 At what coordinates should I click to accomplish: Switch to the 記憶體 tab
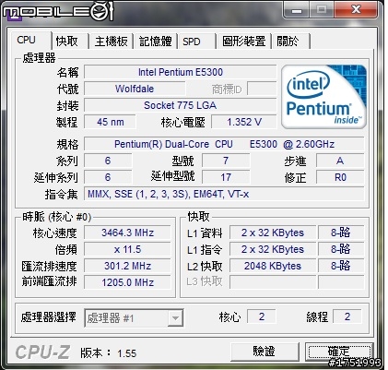(155, 42)
